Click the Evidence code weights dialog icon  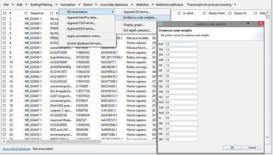click(161, 24)
